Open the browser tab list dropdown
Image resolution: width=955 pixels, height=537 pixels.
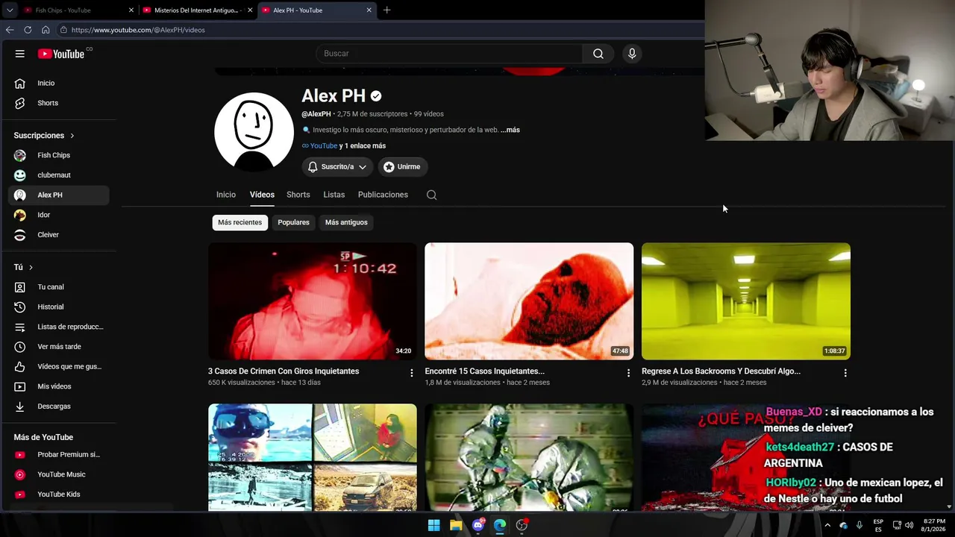pos(10,10)
